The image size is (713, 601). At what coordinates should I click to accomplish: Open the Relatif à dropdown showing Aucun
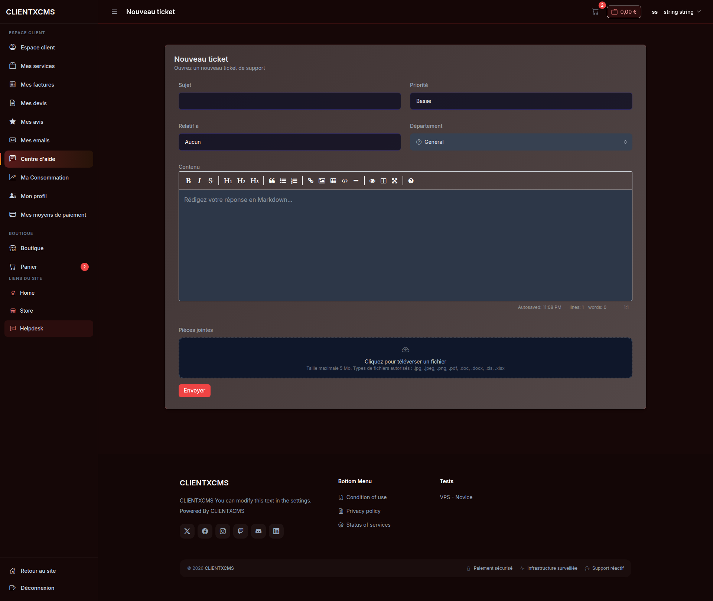(x=290, y=142)
